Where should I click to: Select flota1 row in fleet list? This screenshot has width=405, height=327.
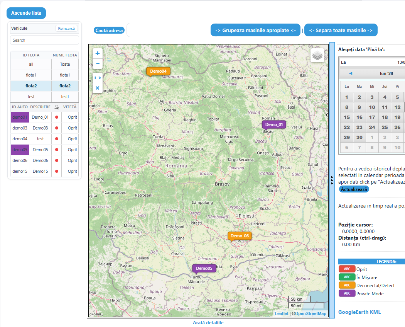[x=44, y=75]
